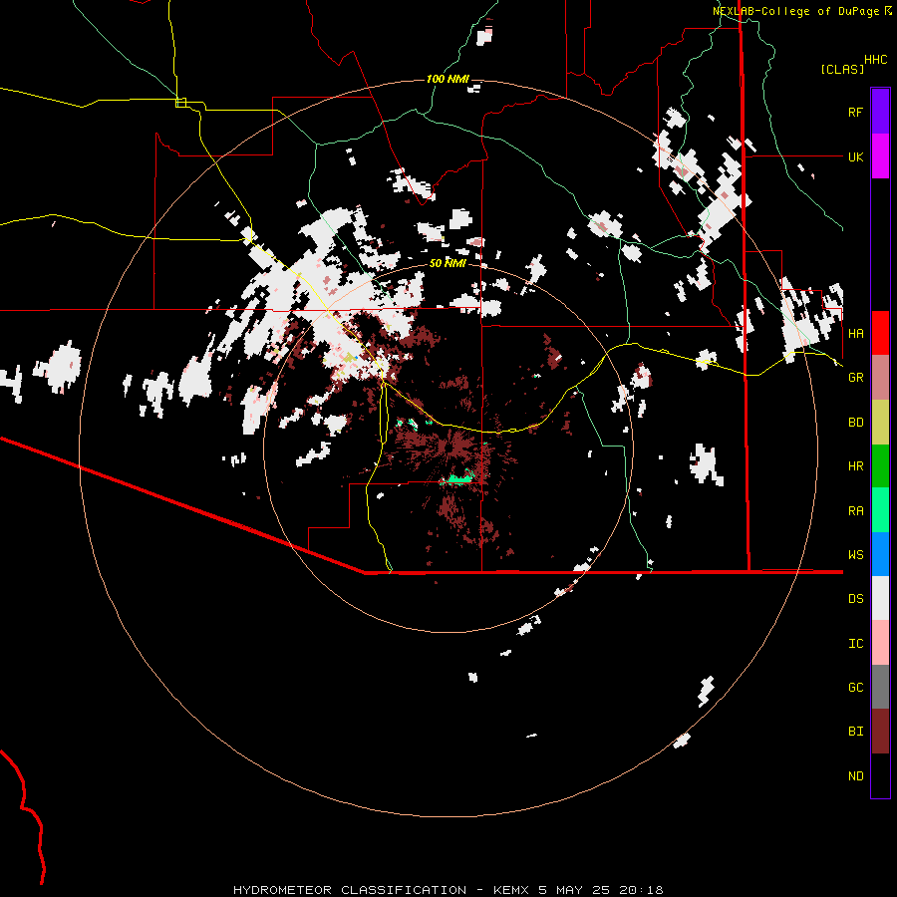Click the HR green legend swatch

tap(880, 466)
